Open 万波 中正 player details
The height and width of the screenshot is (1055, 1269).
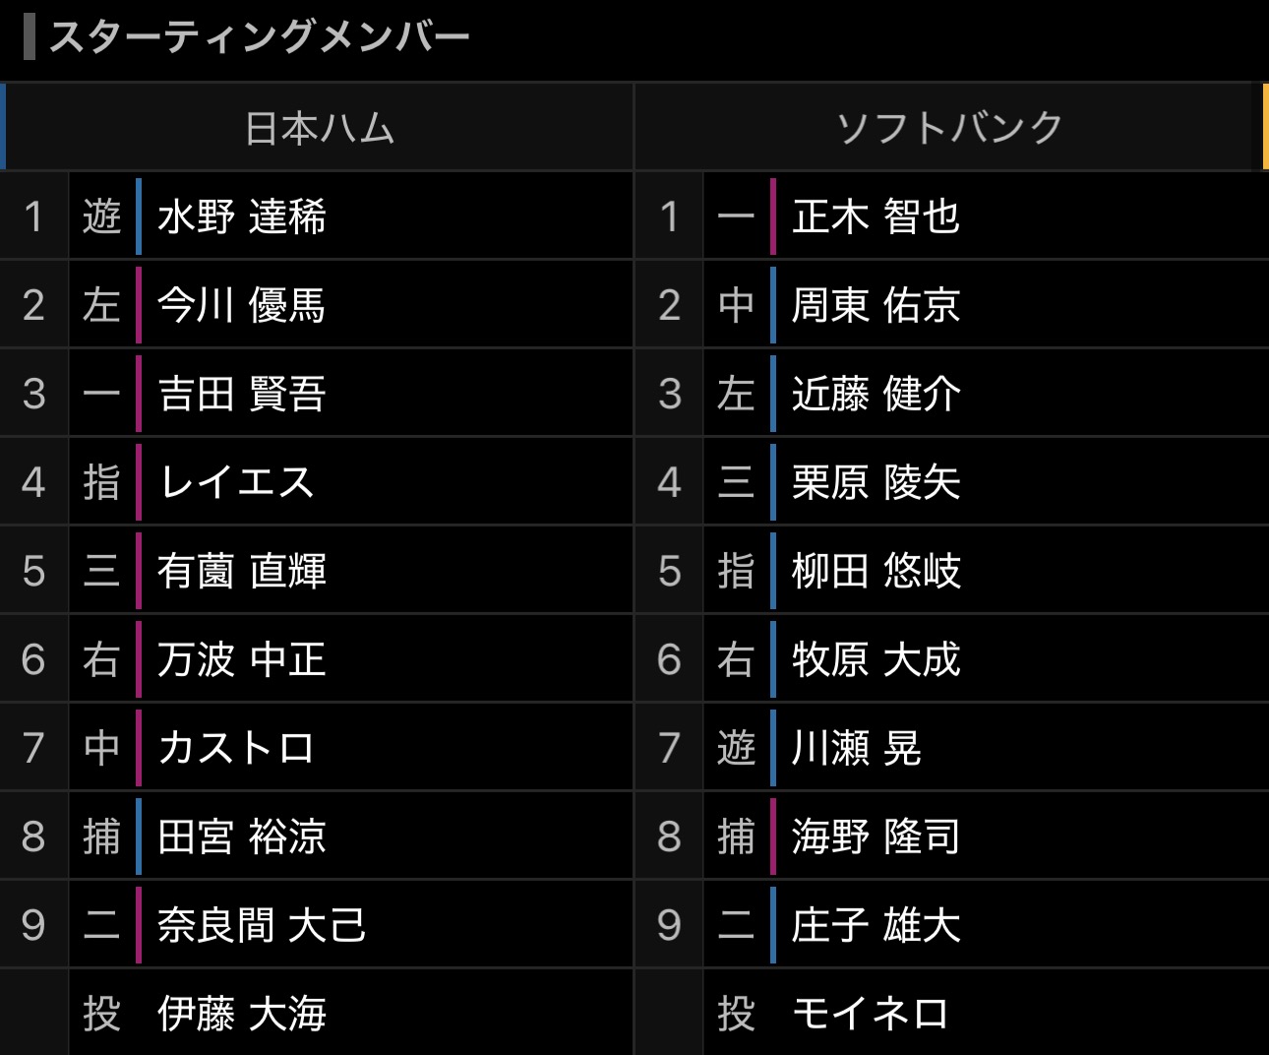click(x=241, y=659)
